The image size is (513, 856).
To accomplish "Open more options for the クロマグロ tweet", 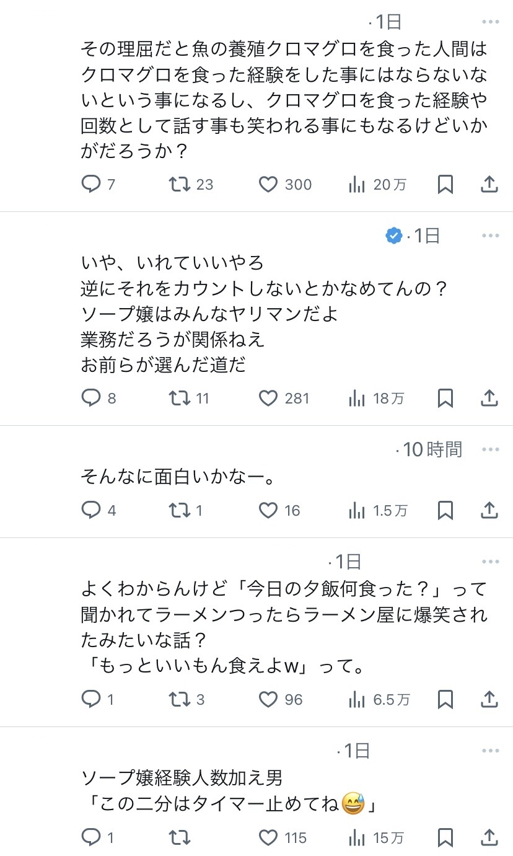I will coord(490,22).
